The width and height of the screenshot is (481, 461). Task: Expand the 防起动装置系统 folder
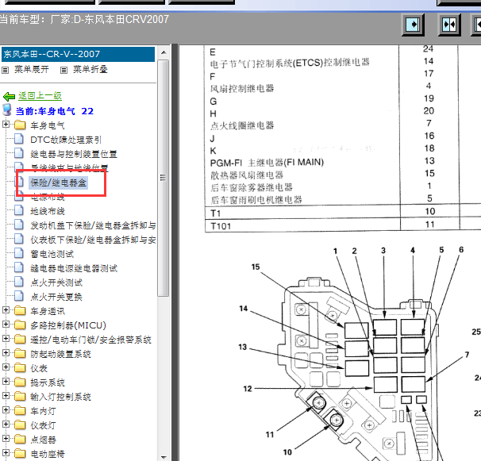[6, 353]
